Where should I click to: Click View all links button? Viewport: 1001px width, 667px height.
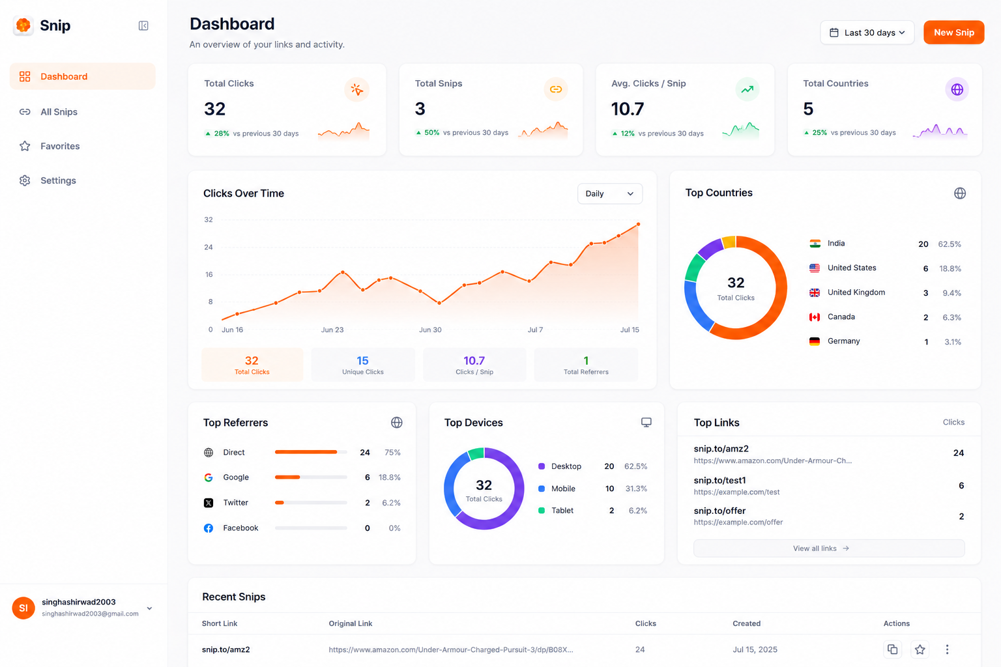(829, 548)
